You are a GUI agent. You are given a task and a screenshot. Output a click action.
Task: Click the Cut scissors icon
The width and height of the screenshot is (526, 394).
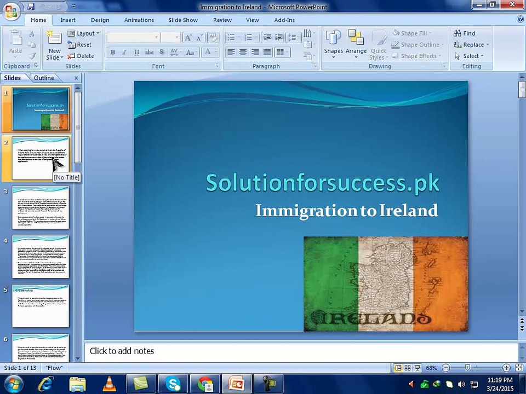[32, 33]
